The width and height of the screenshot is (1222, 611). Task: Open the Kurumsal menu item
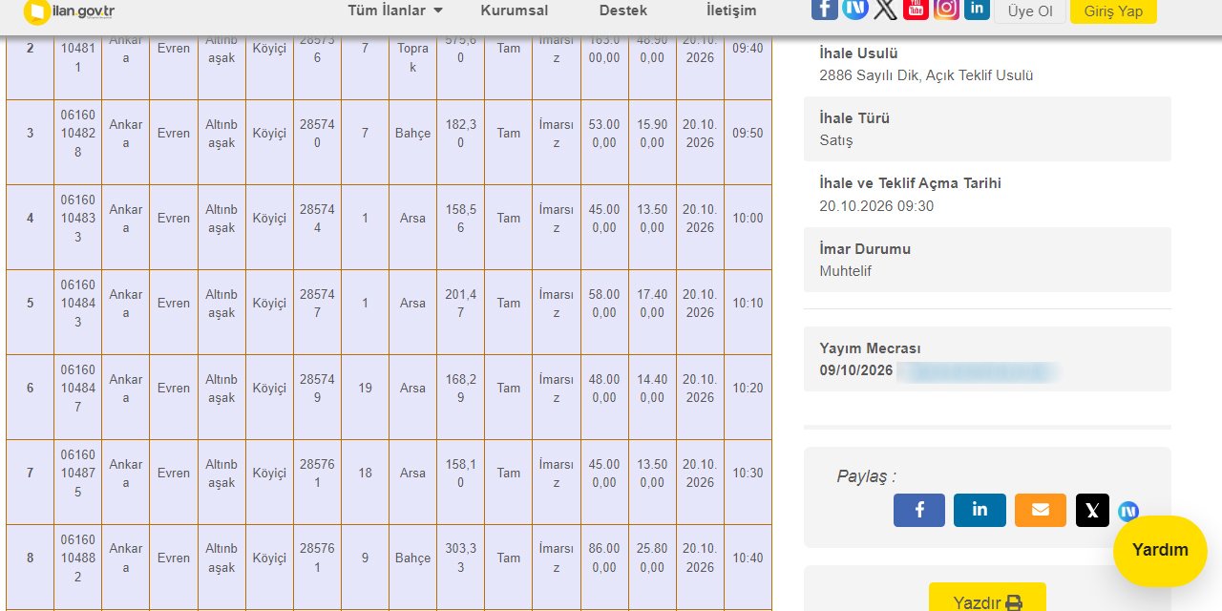(515, 11)
